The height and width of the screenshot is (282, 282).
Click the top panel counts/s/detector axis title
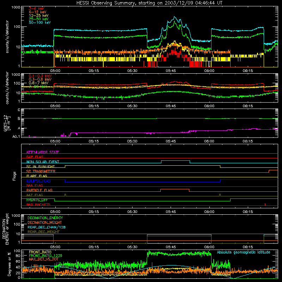7,37
